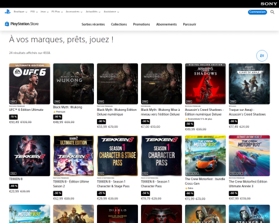Image resolution: width=279 pixels, height=223 pixels.
Task: Click the €48,99 price of Black Myth: Wukong
Action: tap(58, 122)
